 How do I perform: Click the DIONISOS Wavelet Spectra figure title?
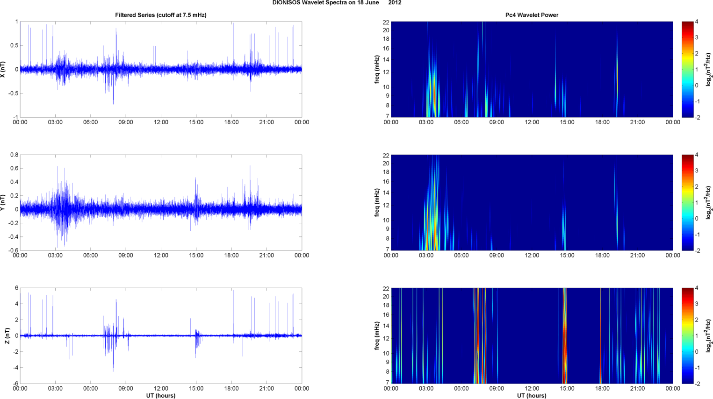coord(337,3)
